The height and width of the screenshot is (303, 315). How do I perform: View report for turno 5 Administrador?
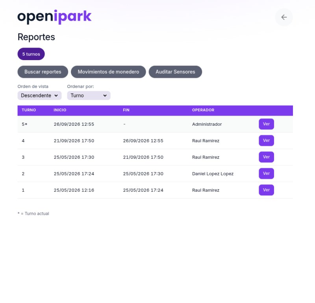tap(266, 124)
